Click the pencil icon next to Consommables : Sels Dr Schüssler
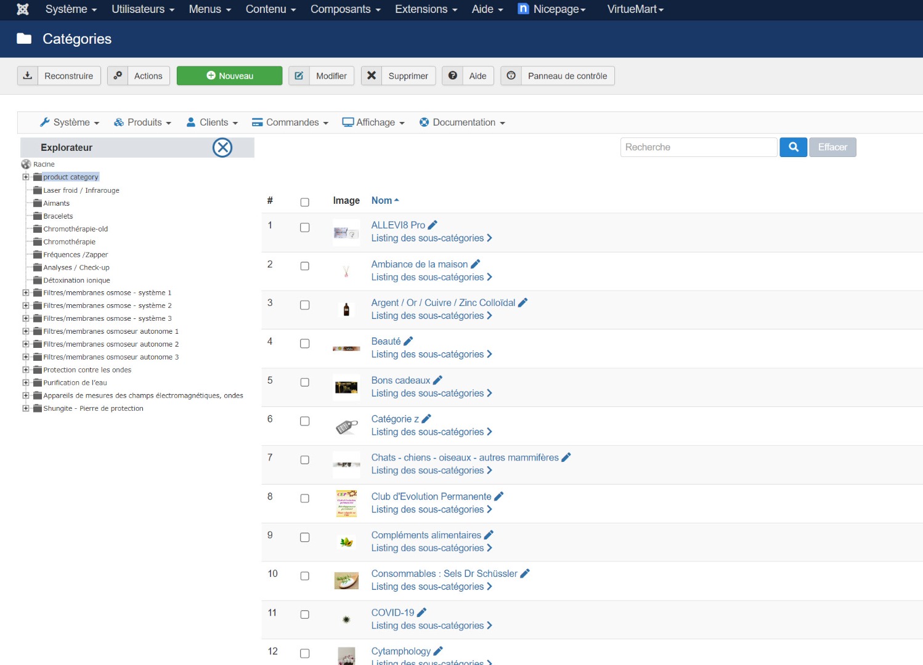Image resolution: width=923 pixels, height=665 pixels. tap(525, 573)
